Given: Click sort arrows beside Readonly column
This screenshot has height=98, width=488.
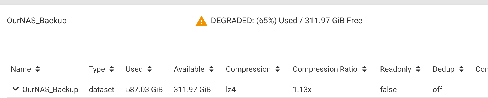Looking at the screenshot, I should pos(418,69).
